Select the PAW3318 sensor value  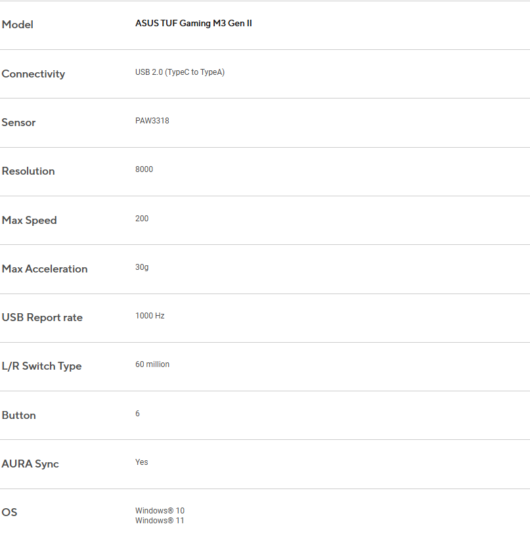tap(152, 121)
